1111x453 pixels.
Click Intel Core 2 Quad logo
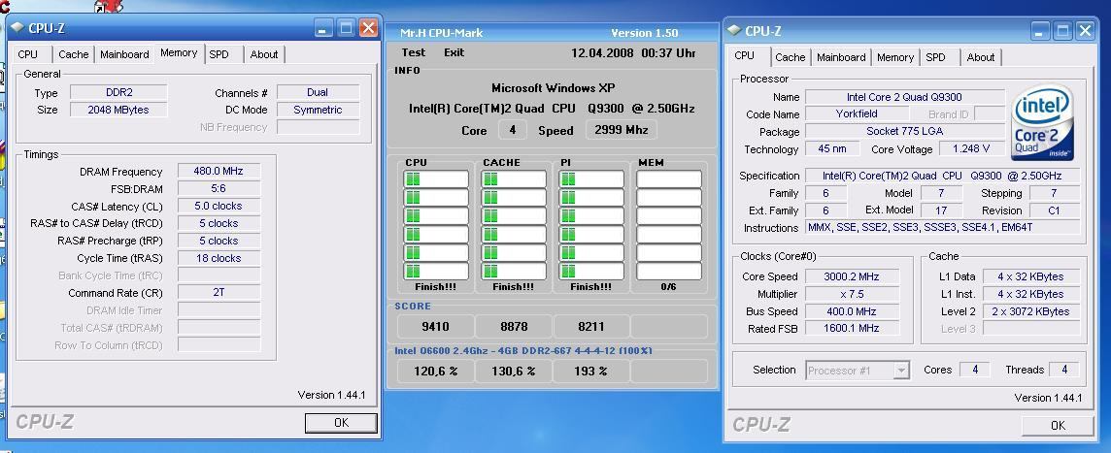click(x=1041, y=123)
